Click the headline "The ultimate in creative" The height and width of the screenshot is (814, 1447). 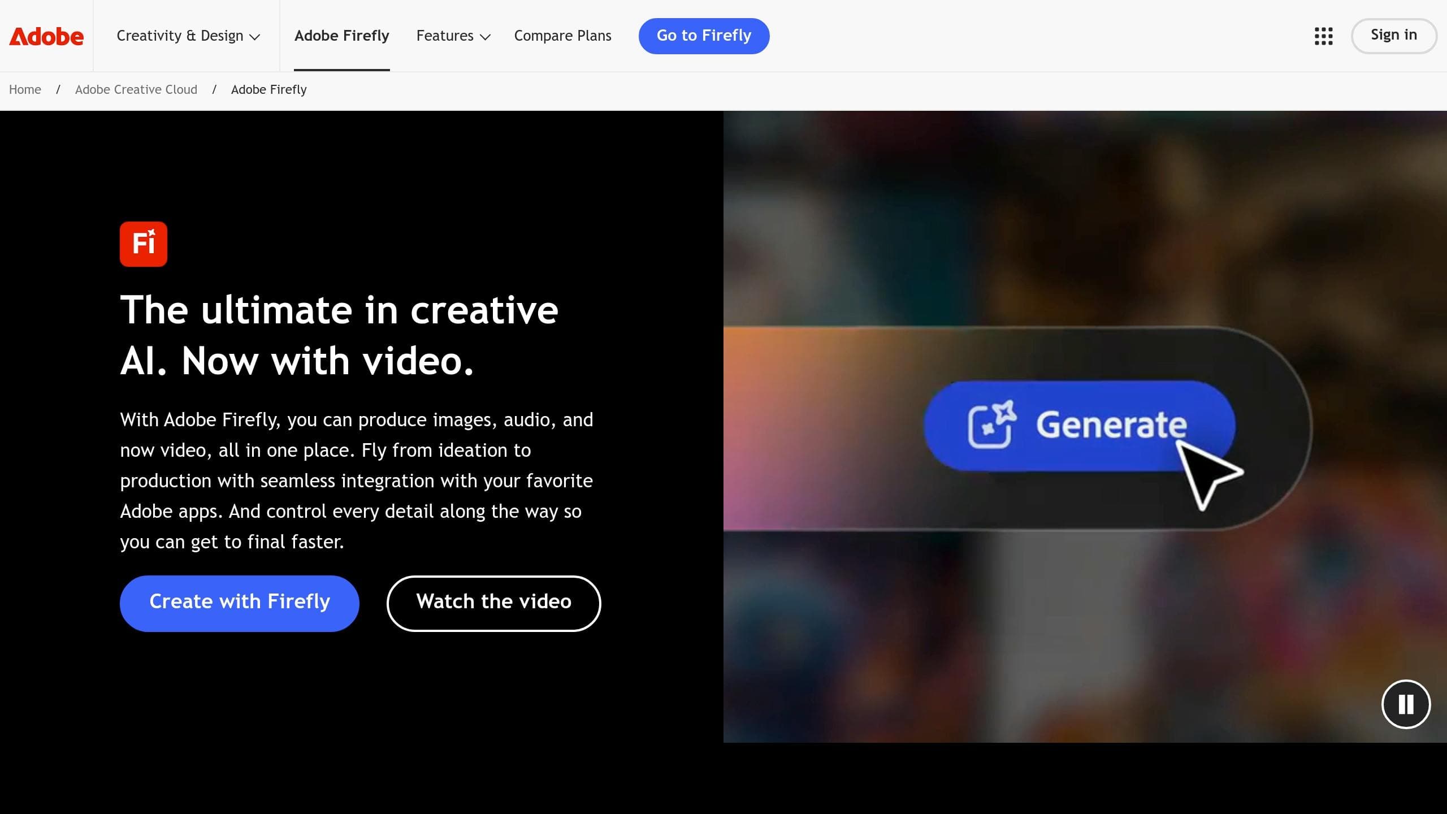pos(339,310)
